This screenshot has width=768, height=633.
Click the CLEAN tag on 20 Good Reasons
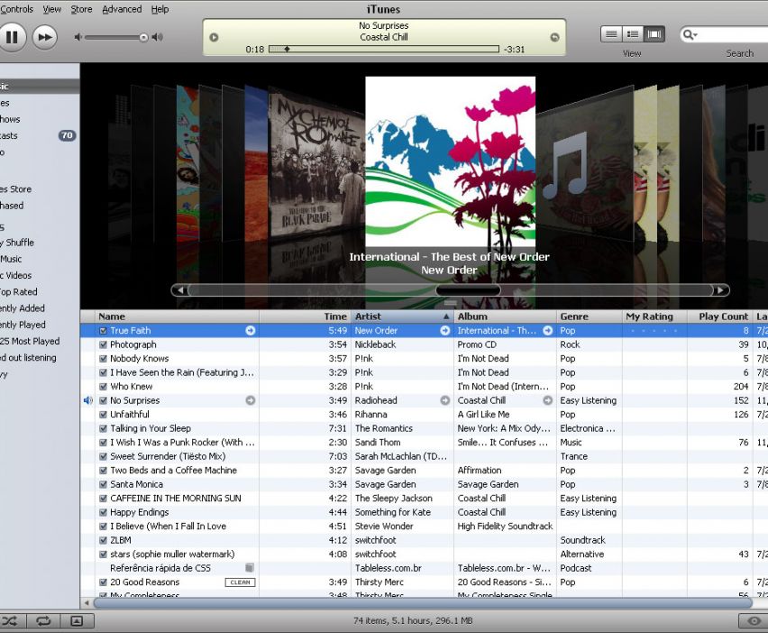(240, 583)
